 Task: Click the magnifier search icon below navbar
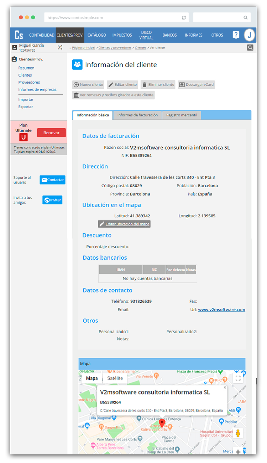(x=250, y=47)
